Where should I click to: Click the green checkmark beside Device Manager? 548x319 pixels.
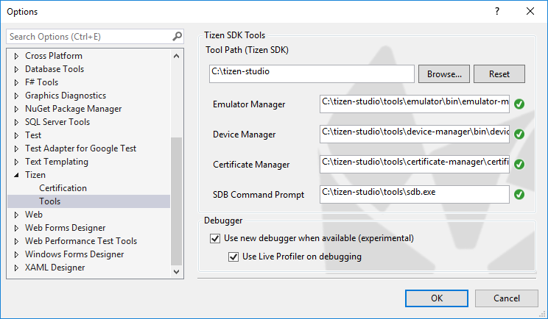(x=519, y=135)
